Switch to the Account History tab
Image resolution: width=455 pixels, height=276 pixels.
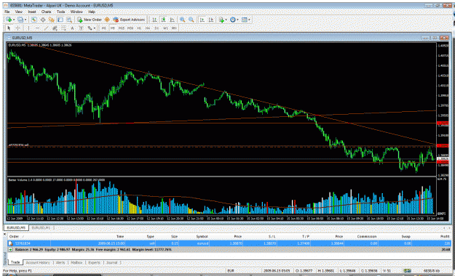(x=38, y=262)
